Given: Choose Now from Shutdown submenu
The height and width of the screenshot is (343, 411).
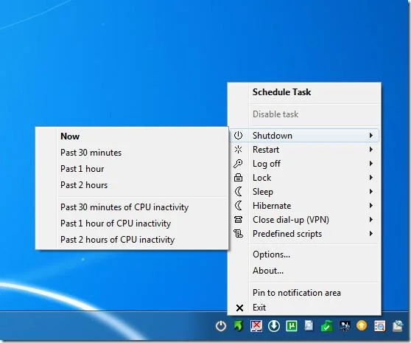Looking at the screenshot, I should coord(70,136).
